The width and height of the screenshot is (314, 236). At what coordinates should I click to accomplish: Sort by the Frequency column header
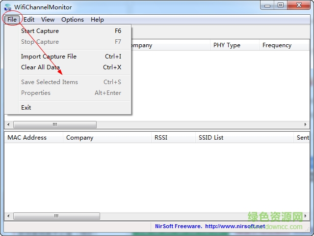(x=277, y=45)
